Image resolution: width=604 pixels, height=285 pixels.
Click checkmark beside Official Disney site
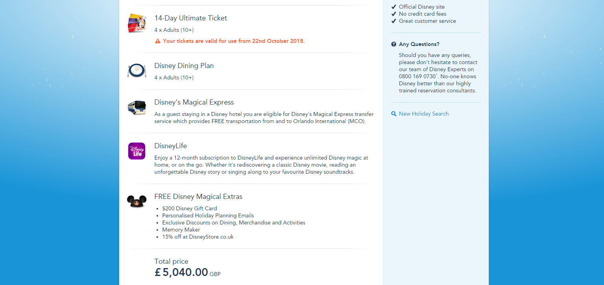click(x=394, y=7)
